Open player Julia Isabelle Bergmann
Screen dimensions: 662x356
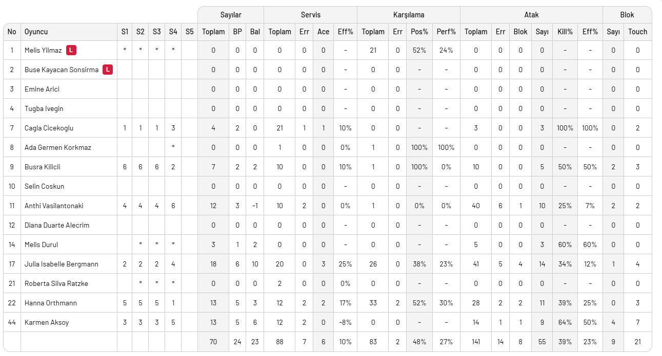coord(62,264)
